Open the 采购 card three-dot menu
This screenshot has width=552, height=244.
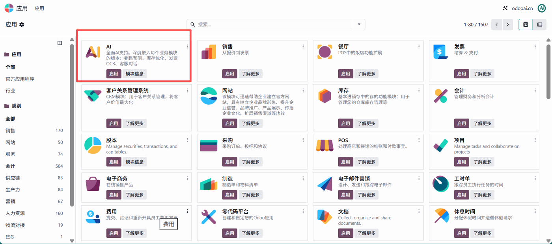coord(303,140)
